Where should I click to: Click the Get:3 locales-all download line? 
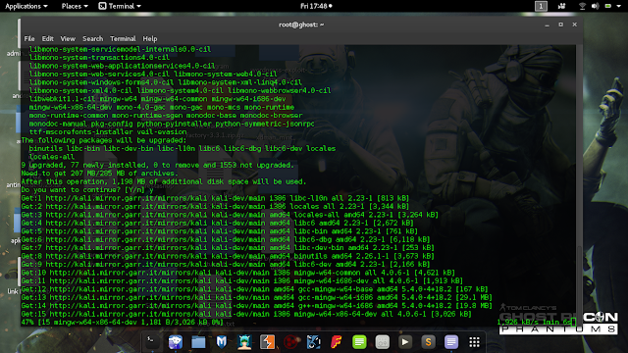click(230, 215)
